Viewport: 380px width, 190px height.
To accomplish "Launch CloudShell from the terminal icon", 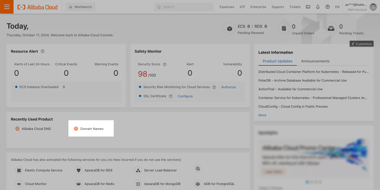I will pos(308,7).
